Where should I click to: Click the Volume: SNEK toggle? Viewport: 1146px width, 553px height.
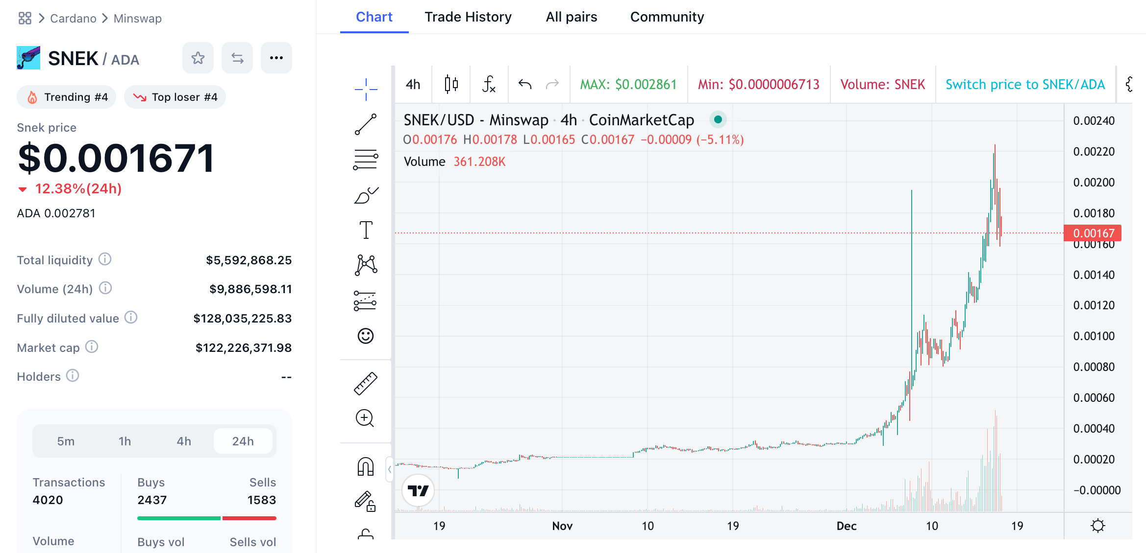click(883, 84)
